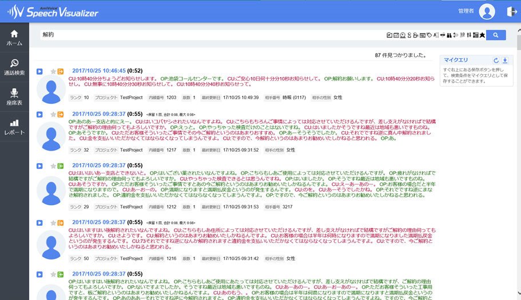Image resolution: width=521 pixels, height=300 pixels.
Task: Star the ランク 50 call as favorite
Action: (53, 223)
